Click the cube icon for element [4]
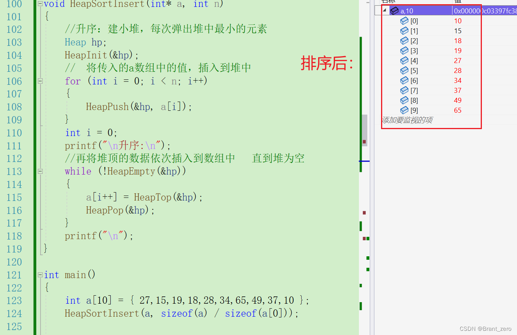This screenshot has height=335, width=517. click(x=404, y=61)
